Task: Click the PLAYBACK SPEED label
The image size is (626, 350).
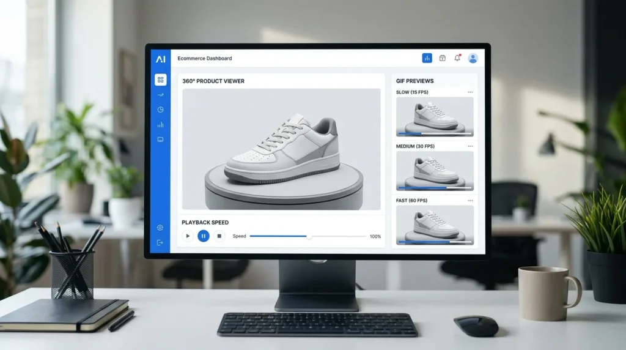Action: tap(205, 223)
